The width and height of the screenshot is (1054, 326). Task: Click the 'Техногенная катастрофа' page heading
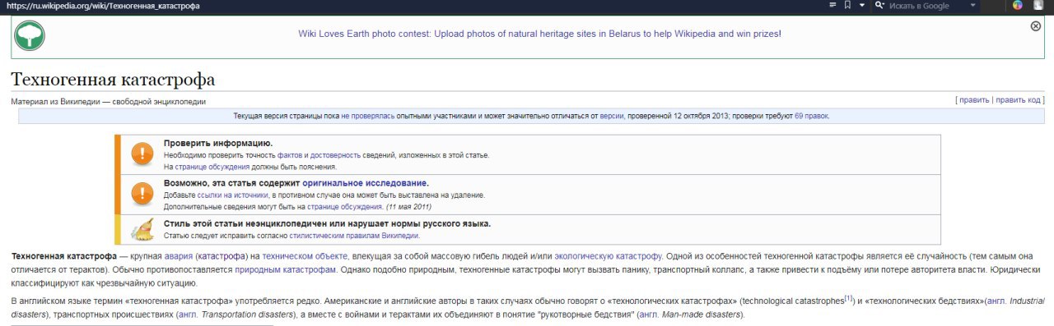(113, 80)
